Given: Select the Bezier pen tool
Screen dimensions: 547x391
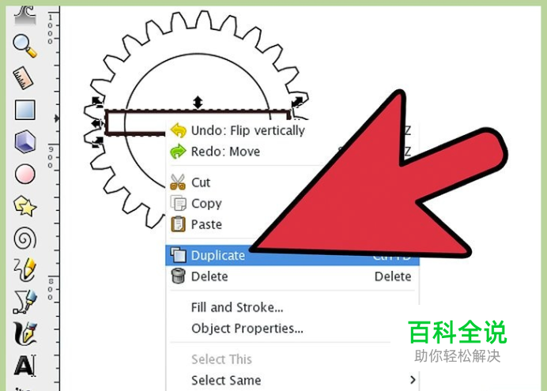Looking at the screenshot, I should (x=25, y=302).
